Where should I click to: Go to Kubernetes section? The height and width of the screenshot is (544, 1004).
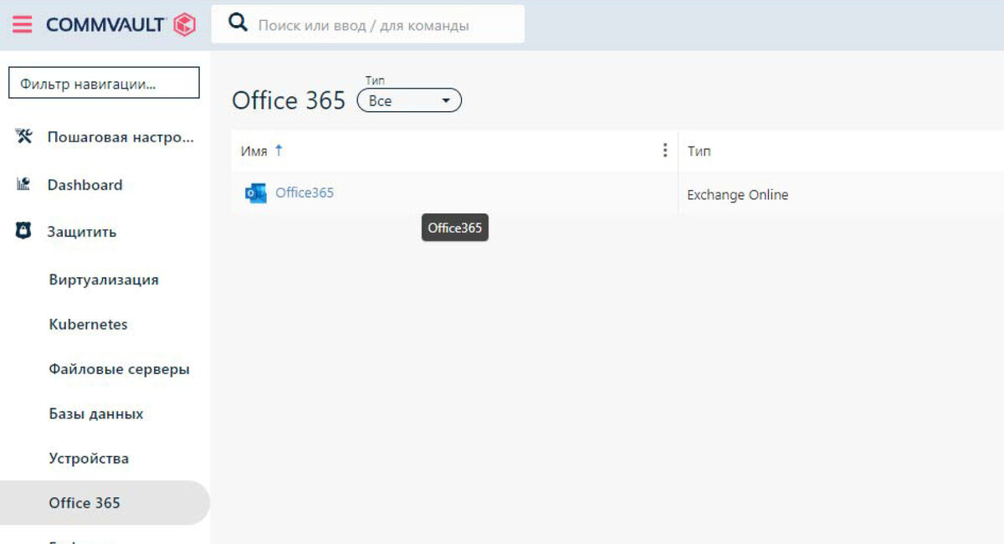pyautogui.click(x=88, y=325)
